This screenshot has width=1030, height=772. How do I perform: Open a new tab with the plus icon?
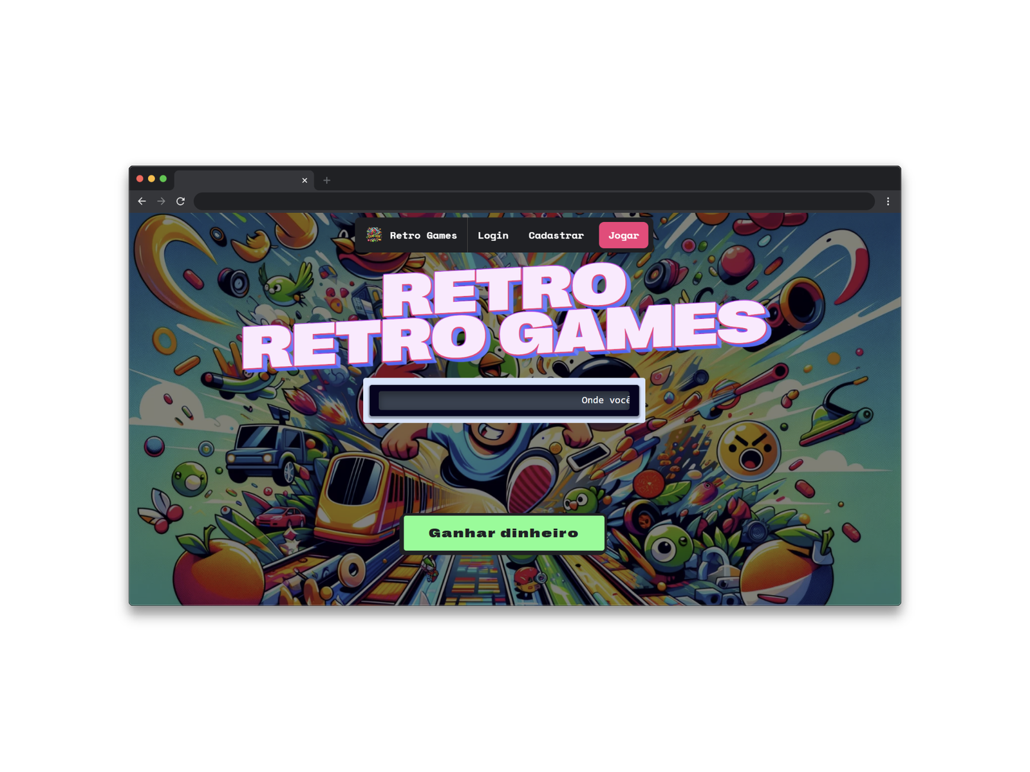click(327, 181)
